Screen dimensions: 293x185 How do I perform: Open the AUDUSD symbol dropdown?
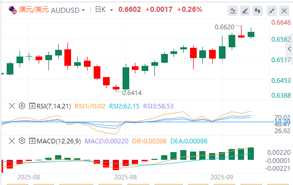[83, 10]
